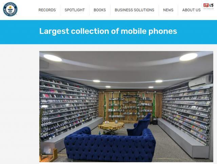Click the wooden back-wall display shelf
This screenshot has height=164, width=217.
pyautogui.click(x=130, y=106)
